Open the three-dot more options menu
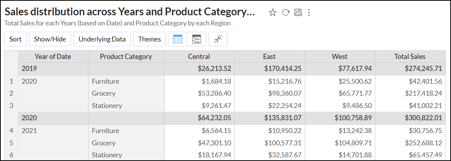 [309, 12]
